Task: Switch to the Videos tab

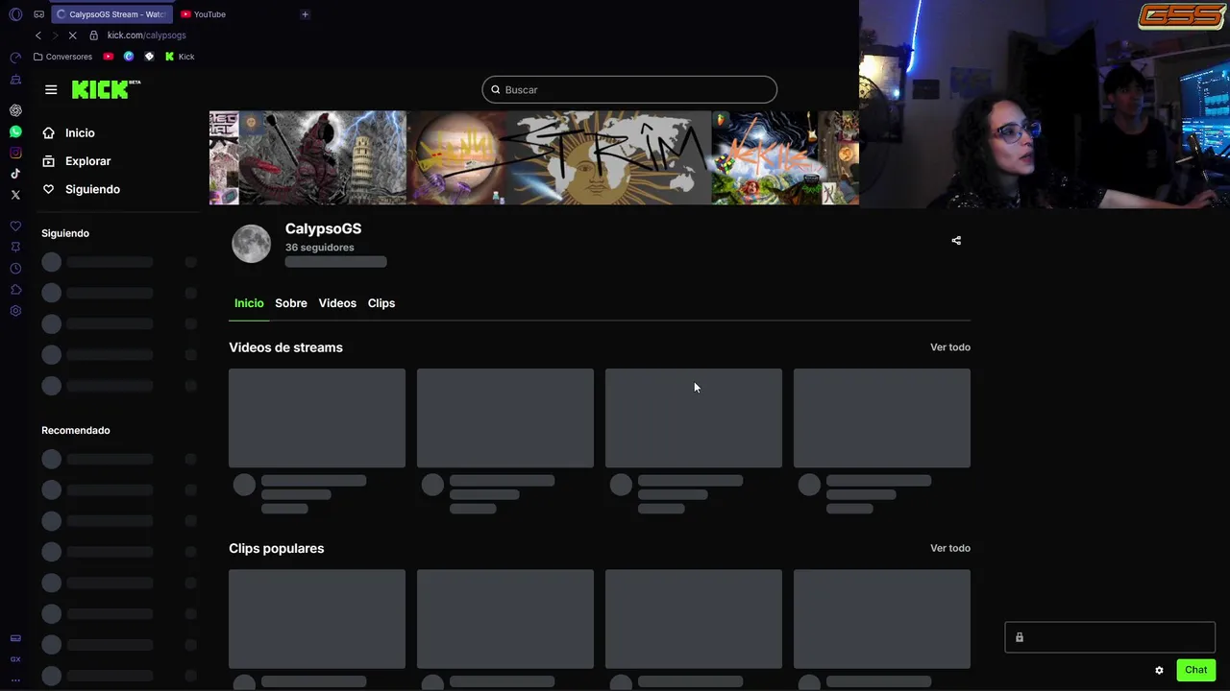Action: 337,303
